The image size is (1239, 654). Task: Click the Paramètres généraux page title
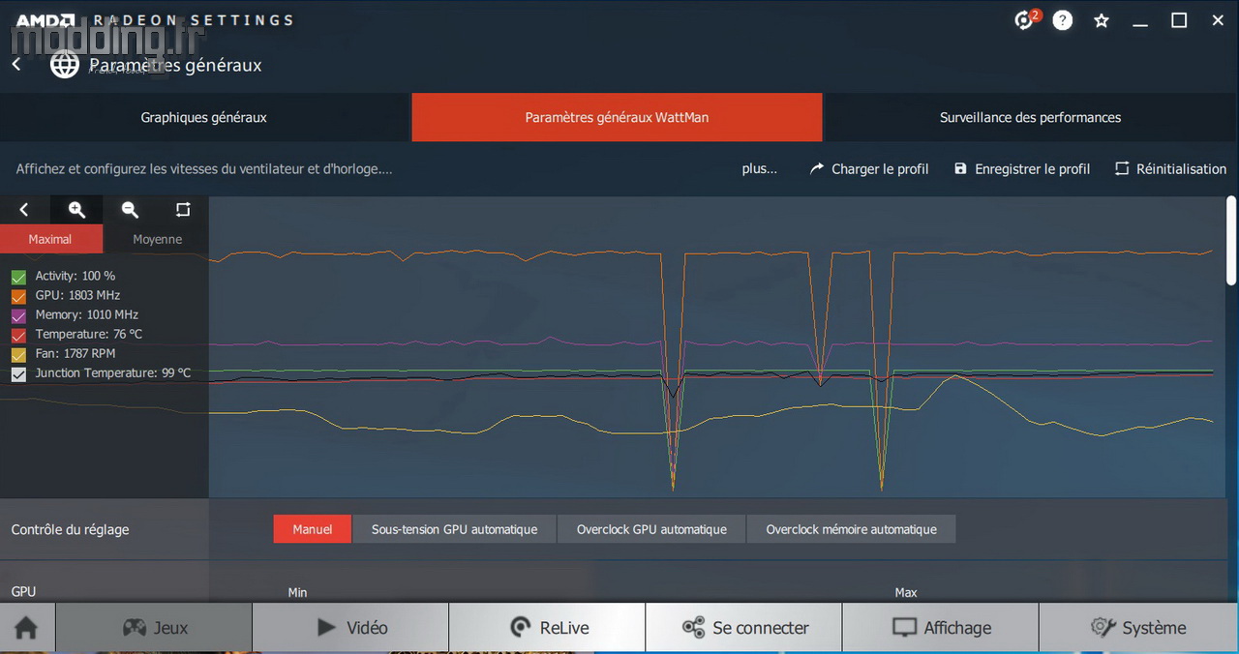[x=175, y=65]
